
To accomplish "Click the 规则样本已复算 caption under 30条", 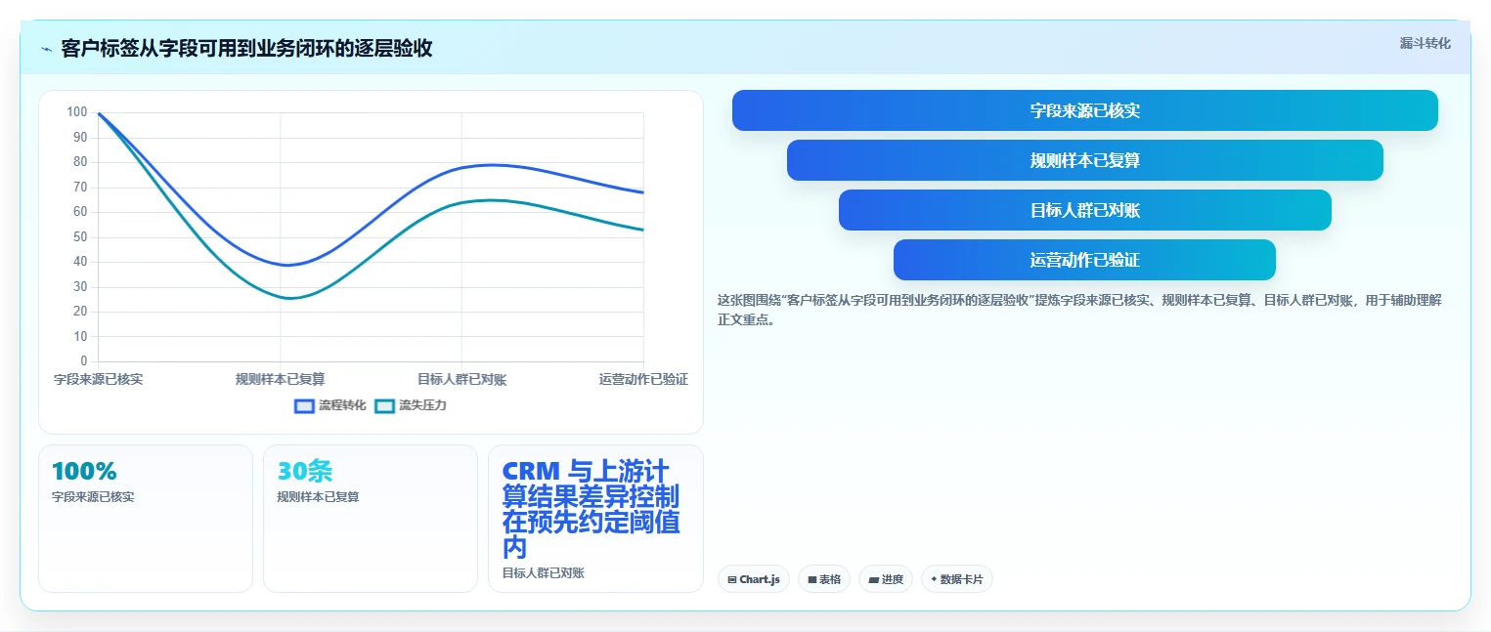I will (x=318, y=496).
